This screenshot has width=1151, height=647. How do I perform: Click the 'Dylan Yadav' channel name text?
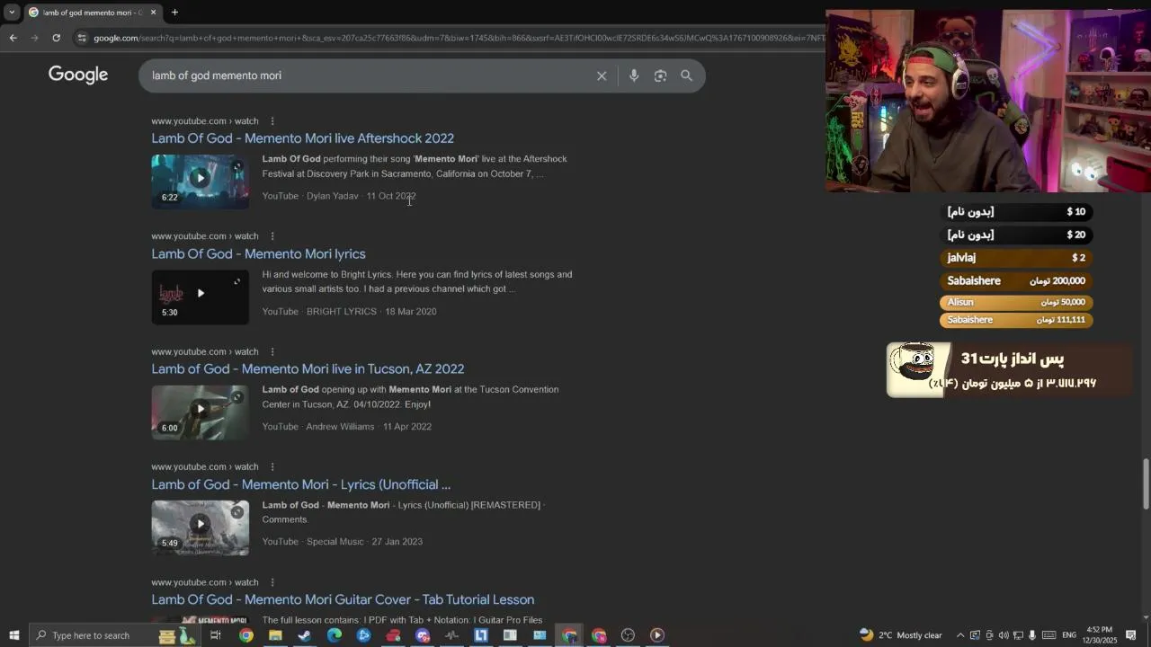332,196
